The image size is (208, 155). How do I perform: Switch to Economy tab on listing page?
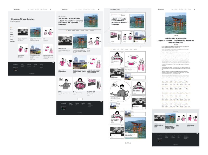pyautogui.click(x=82, y=31)
